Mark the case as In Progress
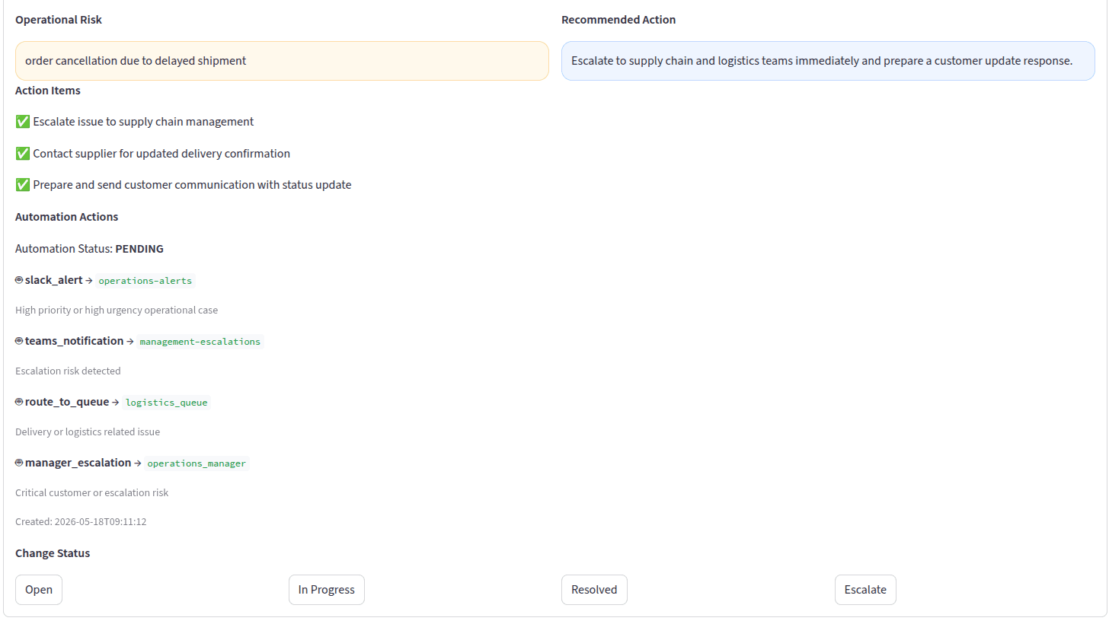 (x=327, y=590)
